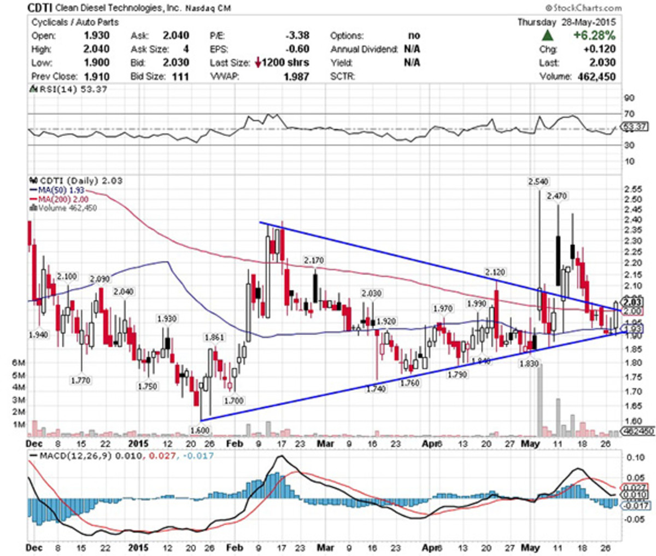Click the 53.37 value tag on RSI axis
Viewport: 656px width, 556px height.
tap(636, 127)
